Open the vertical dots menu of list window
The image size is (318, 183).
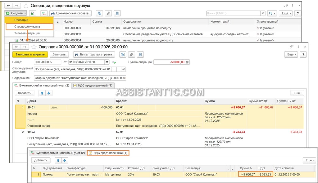click(x=293, y=6)
